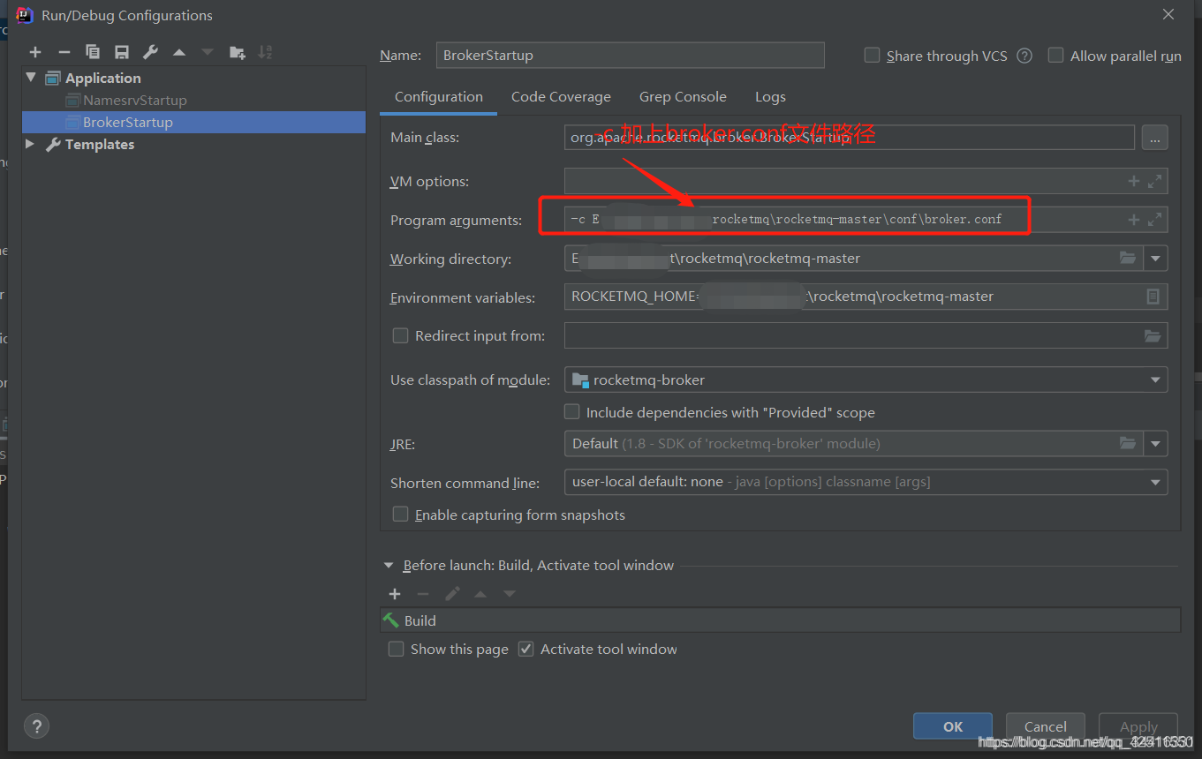Add new configuration with plus icon
This screenshot has width=1202, height=759.
[x=35, y=52]
